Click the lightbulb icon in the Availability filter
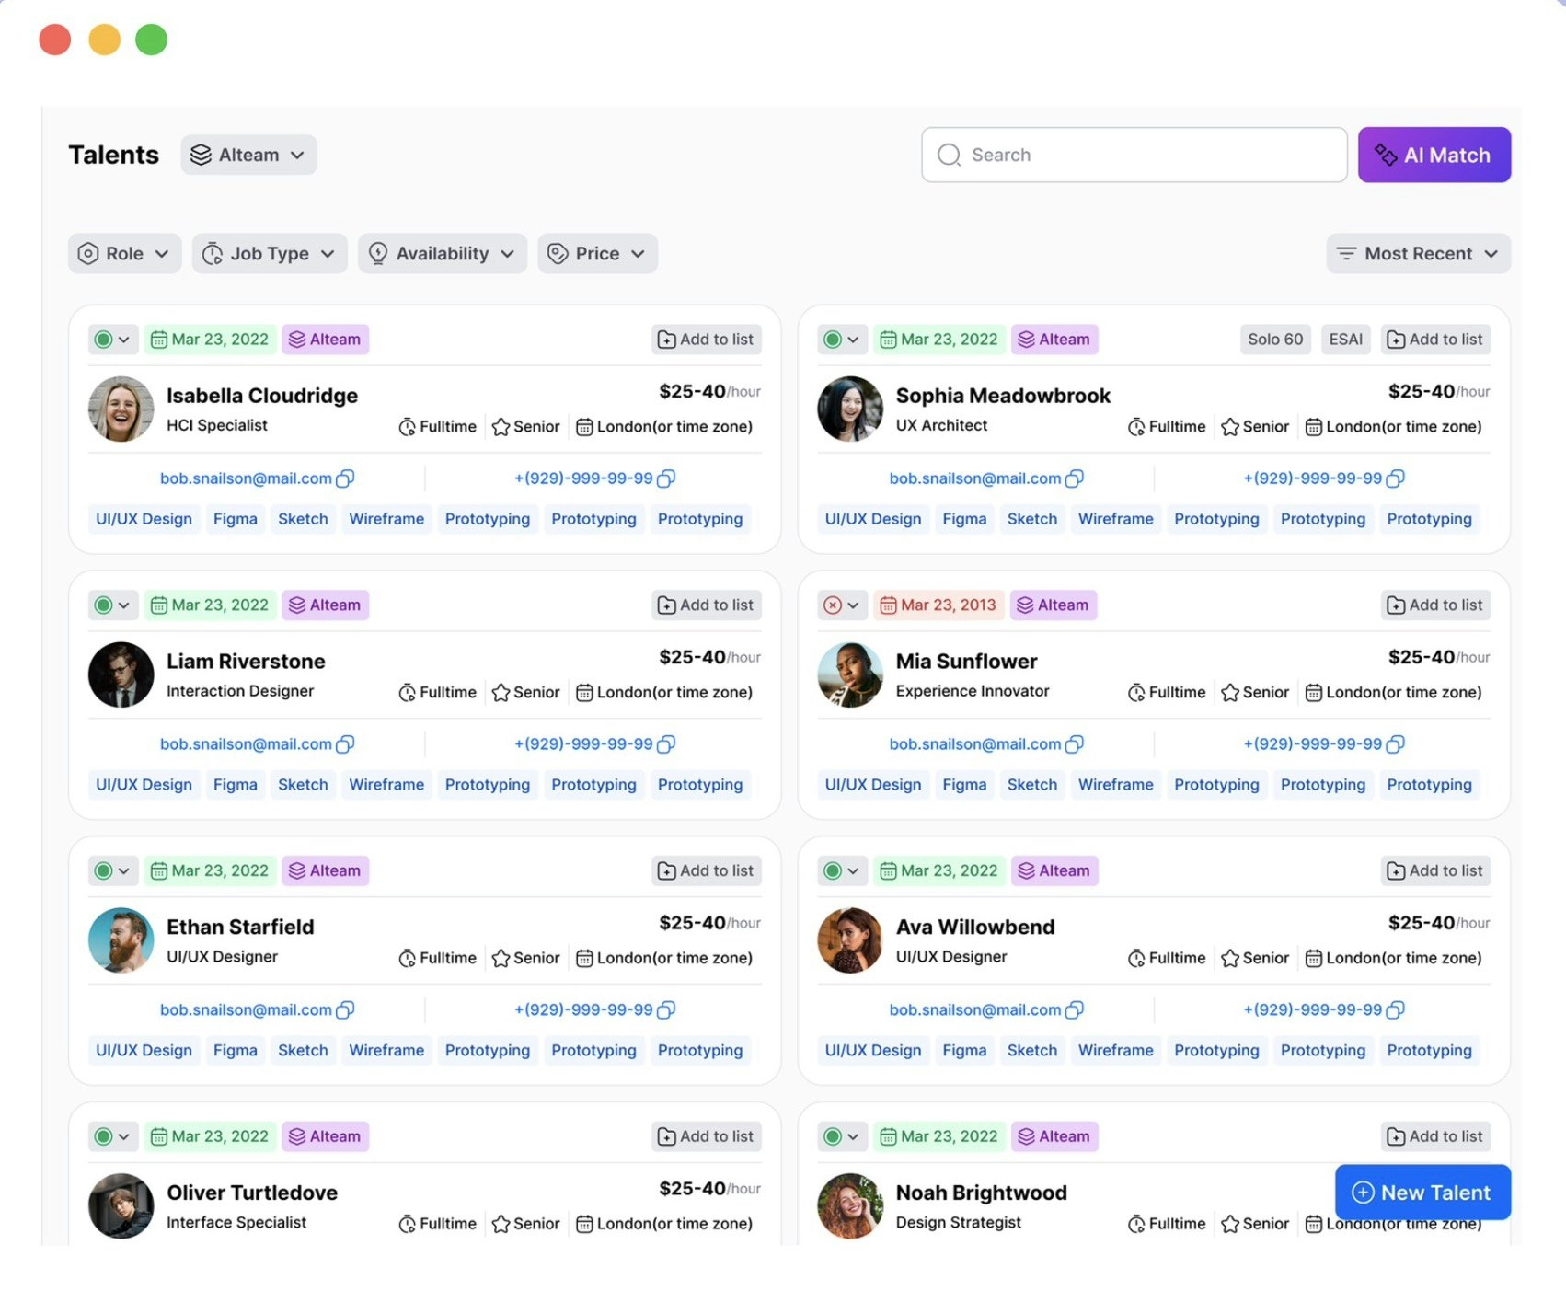This screenshot has width=1566, height=1314. [377, 253]
